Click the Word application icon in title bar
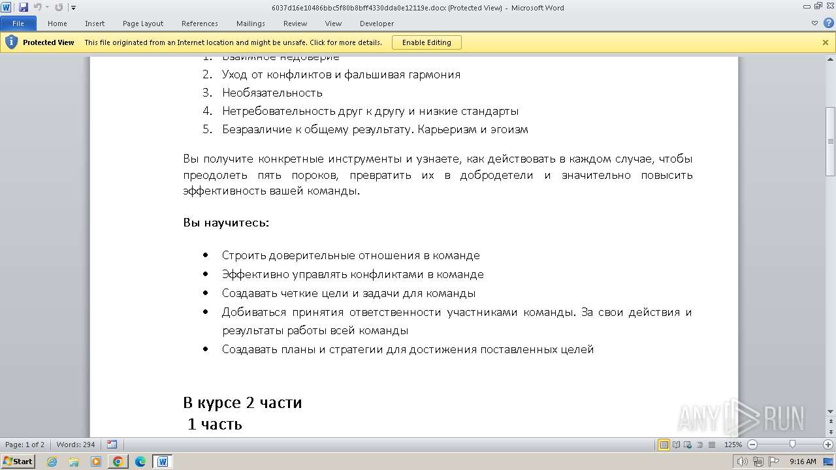 pos(7,7)
